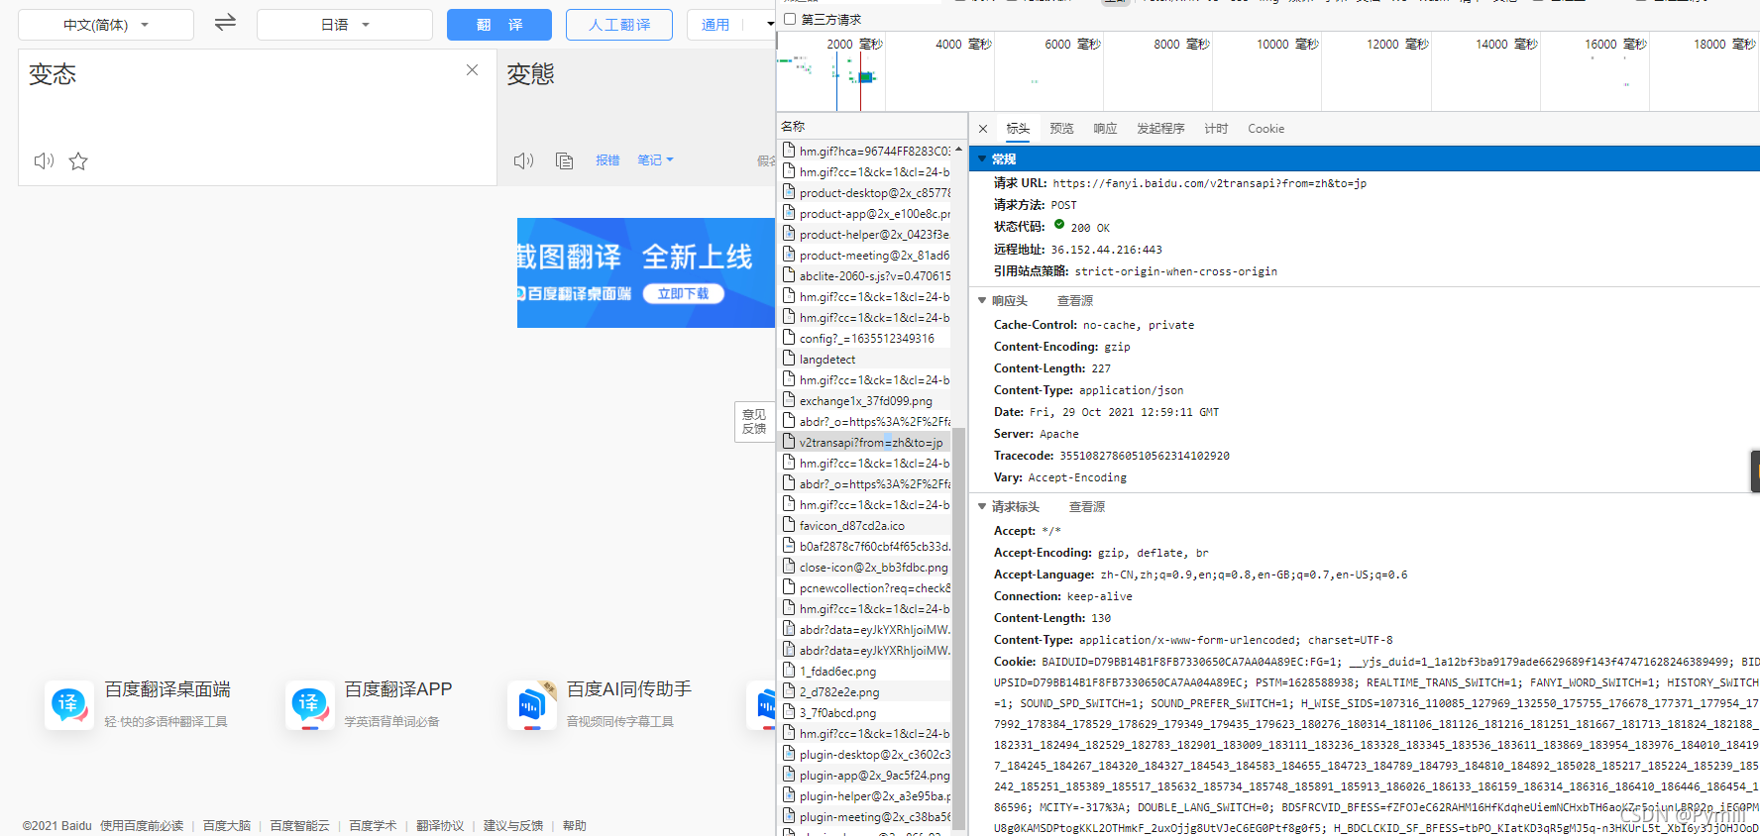Viewport: 1760px width, 836px height.
Task: Switch to the Cookie tab
Action: [x=1265, y=129]
